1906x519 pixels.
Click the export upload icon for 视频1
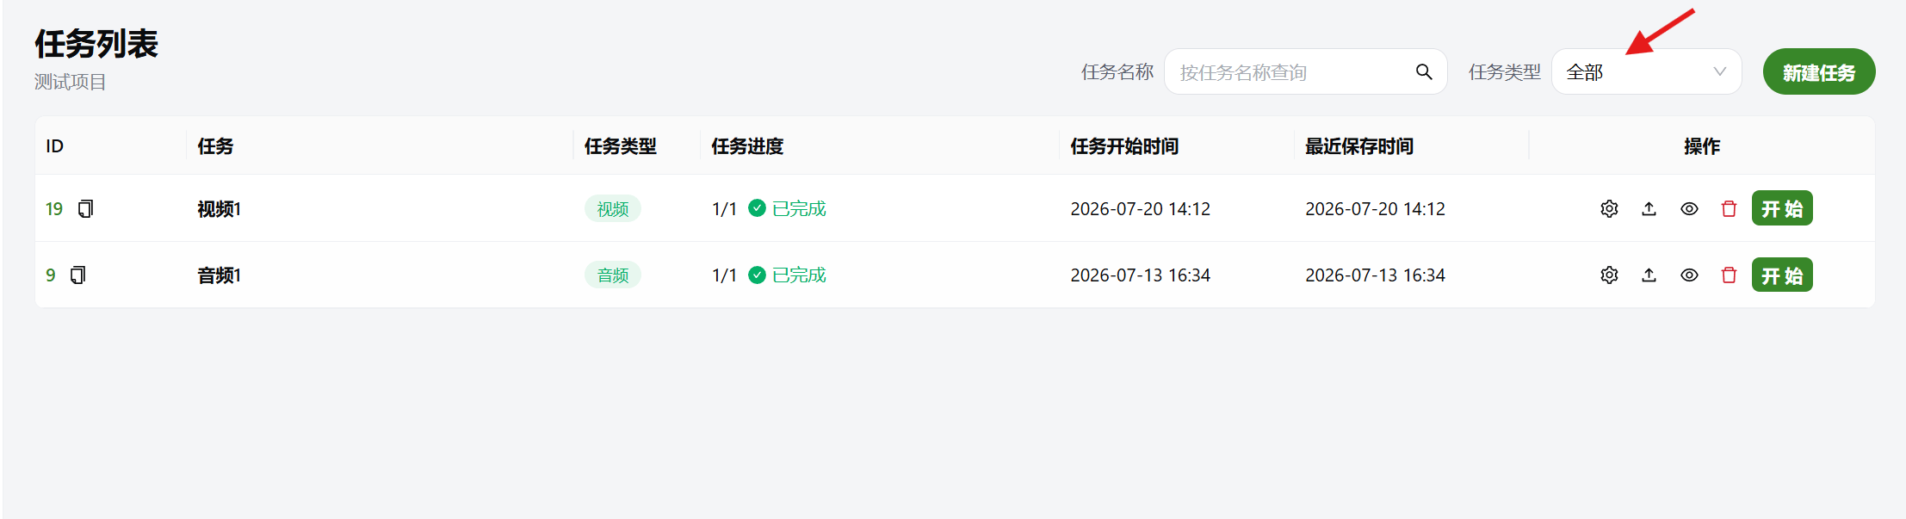[1649, 208]
